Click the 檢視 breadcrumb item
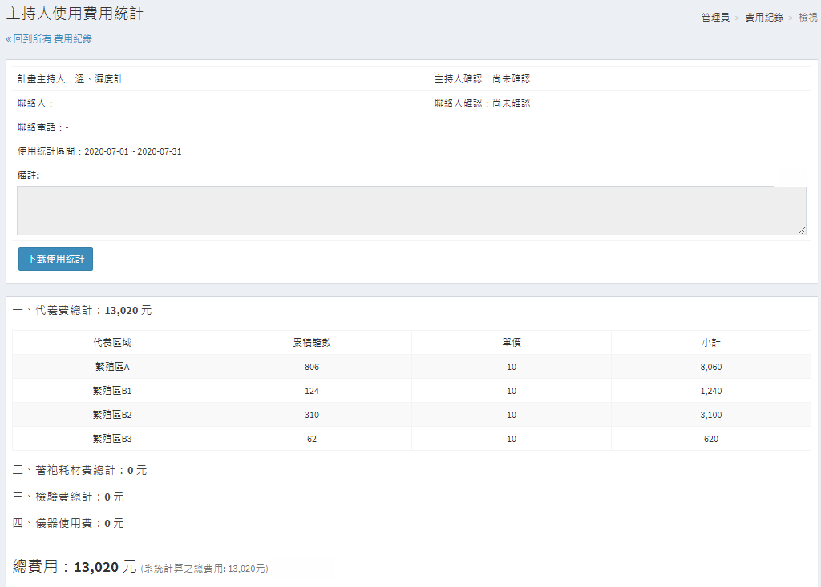Screen dimensions: 821x587 tap(807, 18)
